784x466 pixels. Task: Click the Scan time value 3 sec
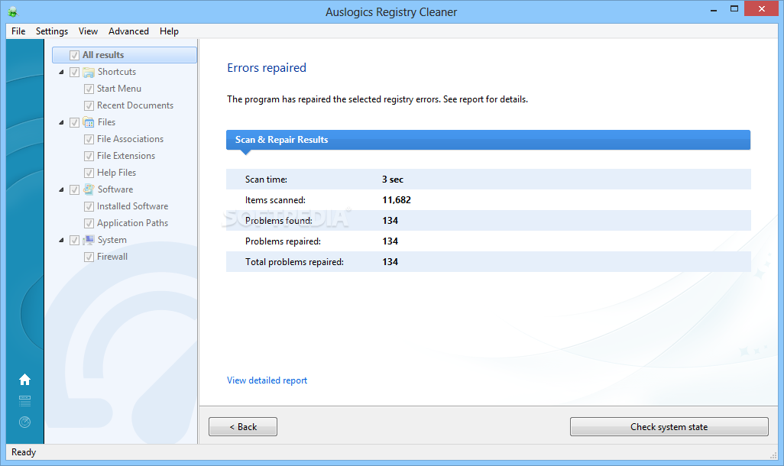point(393,180)
